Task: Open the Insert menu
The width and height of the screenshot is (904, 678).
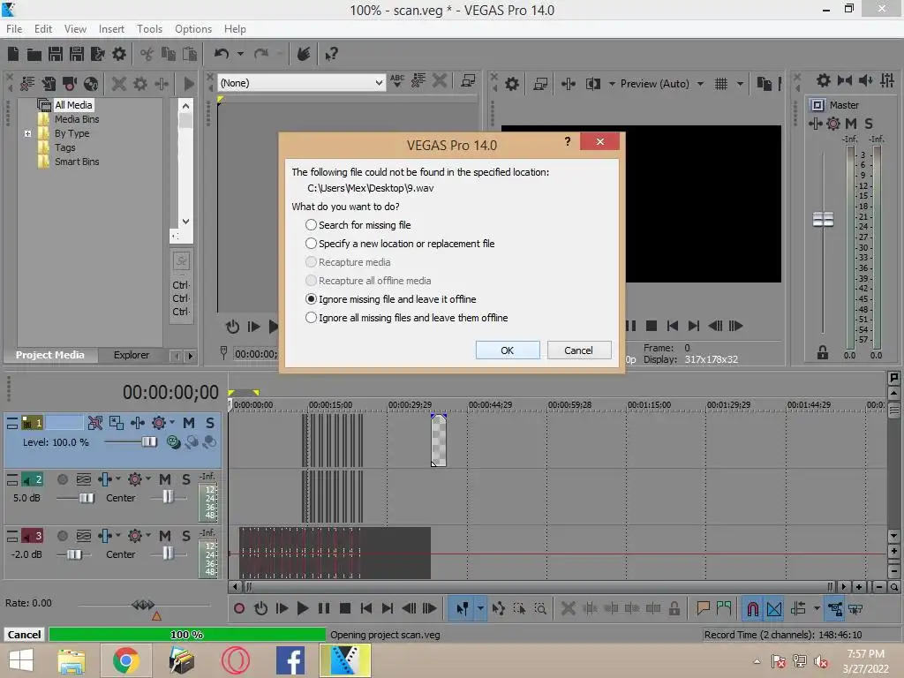Action: (111, 29)
